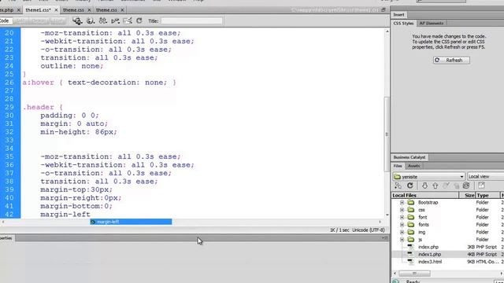Click the index.php file icon
504x283 pixels.
coord(411,247)
